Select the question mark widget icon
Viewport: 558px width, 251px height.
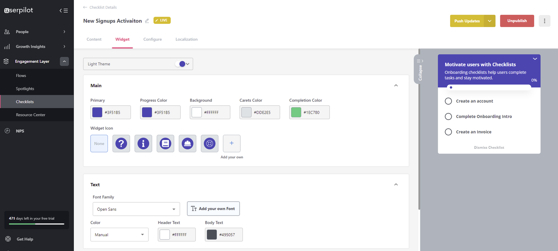point(121,143)
